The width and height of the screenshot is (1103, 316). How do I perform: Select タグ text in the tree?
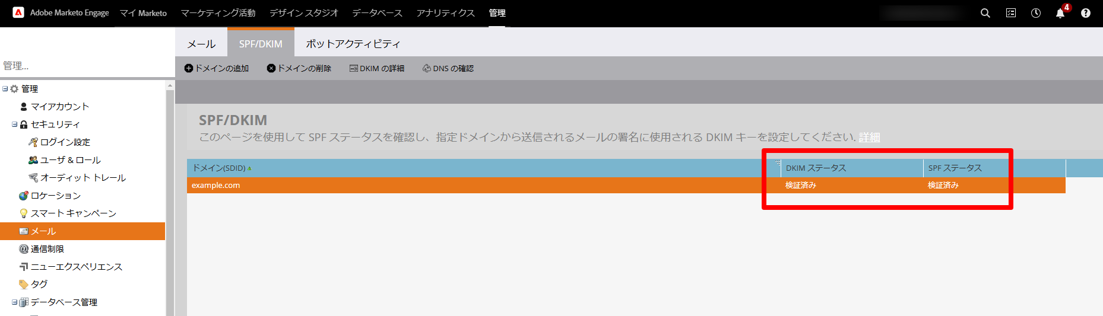coord(39,285)
